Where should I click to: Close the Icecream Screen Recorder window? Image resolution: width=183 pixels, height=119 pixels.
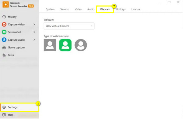coord(178,2)
